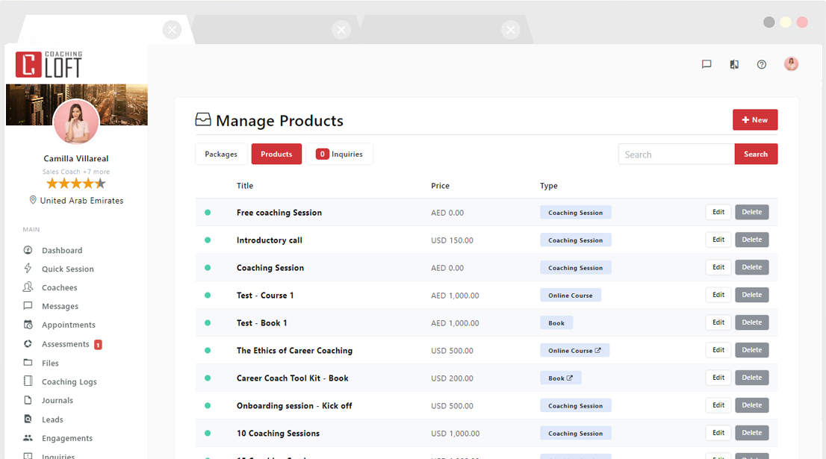Open Dashboard from the sidebar
Screen dimensions: 826x459
(62, 250)
